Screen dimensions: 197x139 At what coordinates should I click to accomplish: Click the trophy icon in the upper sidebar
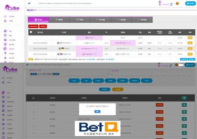(5, 53)
